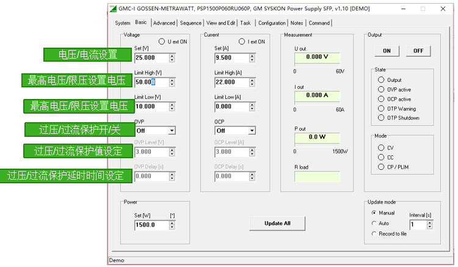Open the OCP dropdown
458x267 pixels.
[x=252, y=130]
